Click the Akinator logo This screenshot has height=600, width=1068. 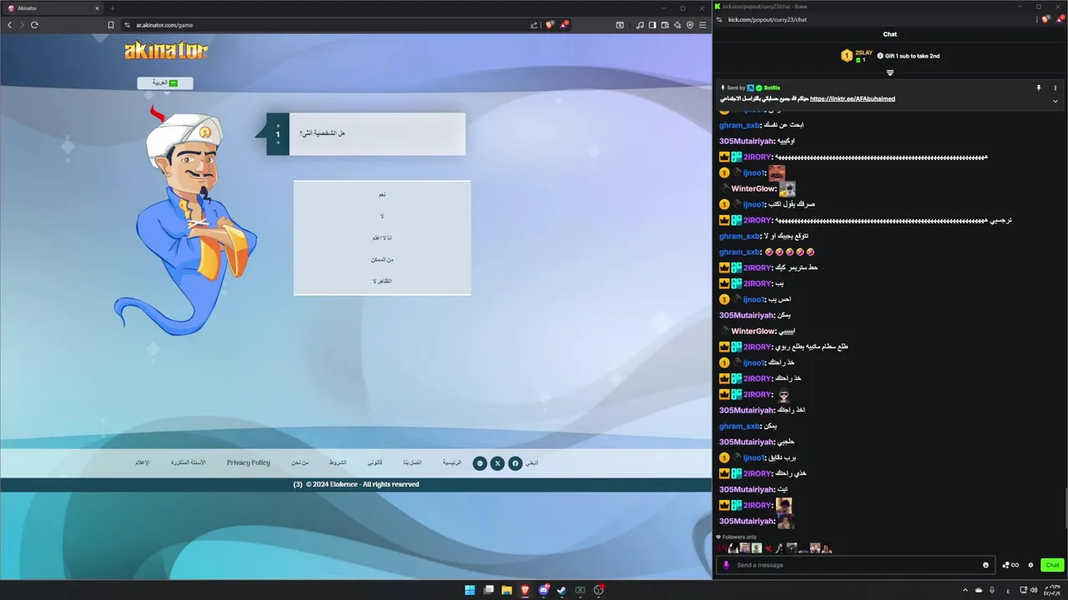pos(166,51)
